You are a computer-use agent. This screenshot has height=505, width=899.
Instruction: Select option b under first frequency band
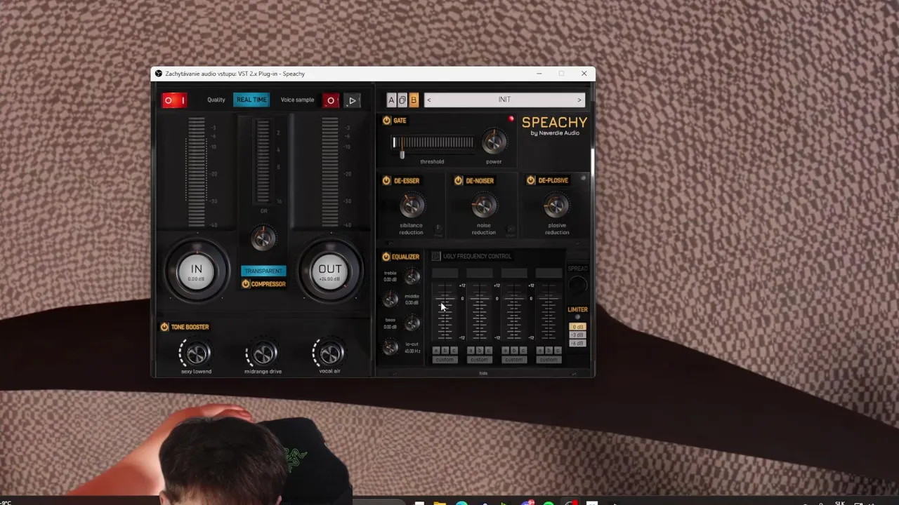click(x=445, y=350)
